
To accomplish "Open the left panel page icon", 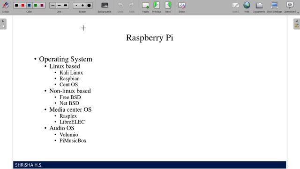I will [x=3, y=26].
